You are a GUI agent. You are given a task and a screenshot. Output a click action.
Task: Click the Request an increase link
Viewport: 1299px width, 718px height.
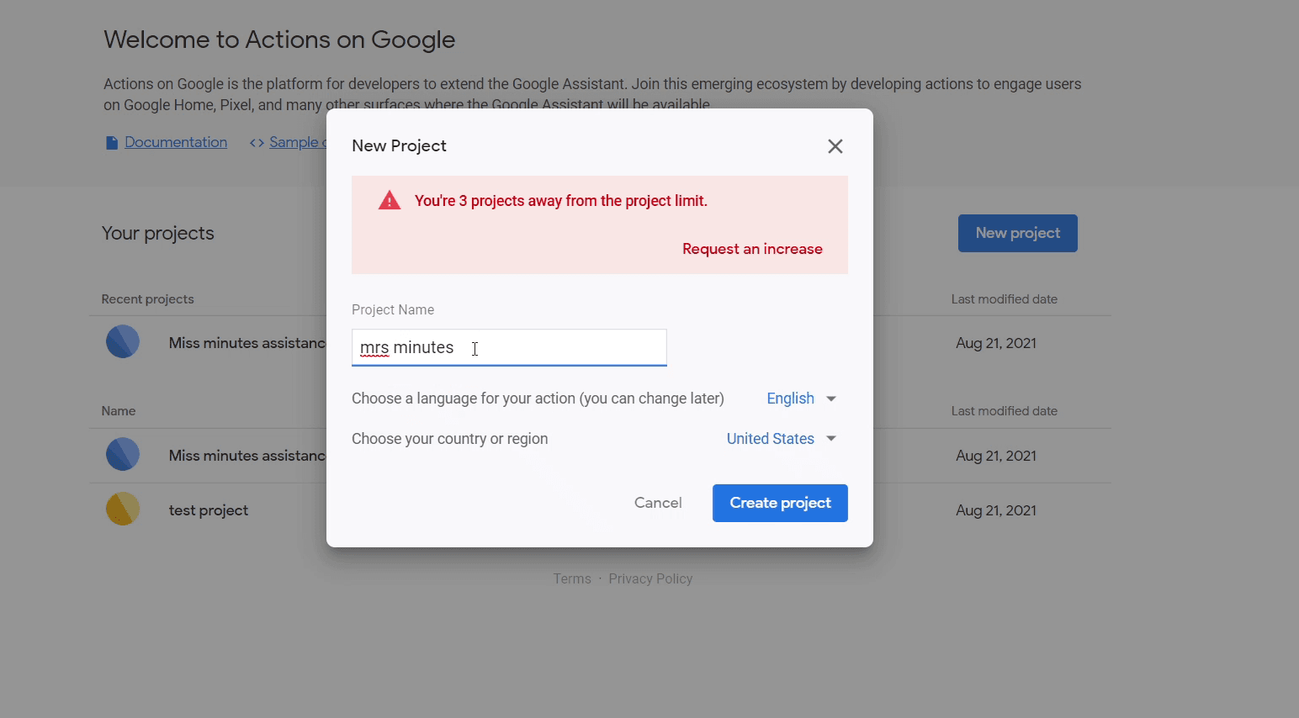coord(752,248)
